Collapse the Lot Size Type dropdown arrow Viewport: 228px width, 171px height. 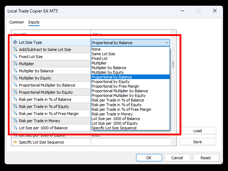pos(167,43)
